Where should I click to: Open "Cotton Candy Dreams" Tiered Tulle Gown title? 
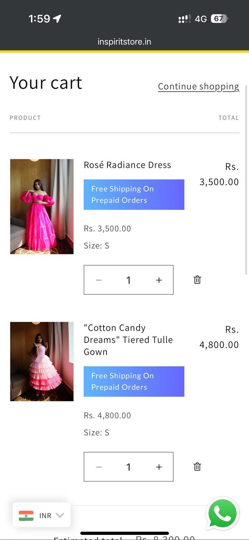pyautogui.click(x=128, y=340)
